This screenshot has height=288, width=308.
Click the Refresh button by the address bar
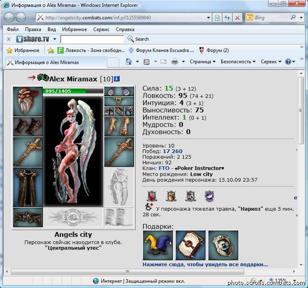[227, 18]
